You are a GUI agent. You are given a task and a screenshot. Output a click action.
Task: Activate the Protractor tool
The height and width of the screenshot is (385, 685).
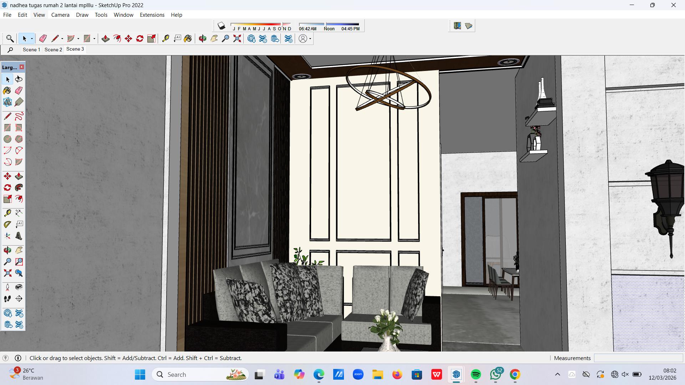pos(7,225)
